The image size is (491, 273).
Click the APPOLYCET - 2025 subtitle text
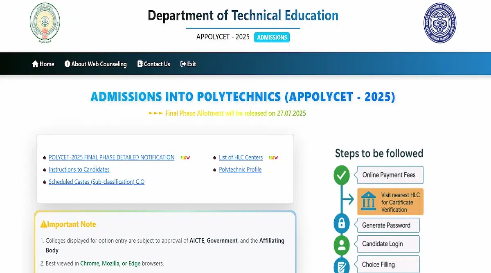click(x=223, y=37)
